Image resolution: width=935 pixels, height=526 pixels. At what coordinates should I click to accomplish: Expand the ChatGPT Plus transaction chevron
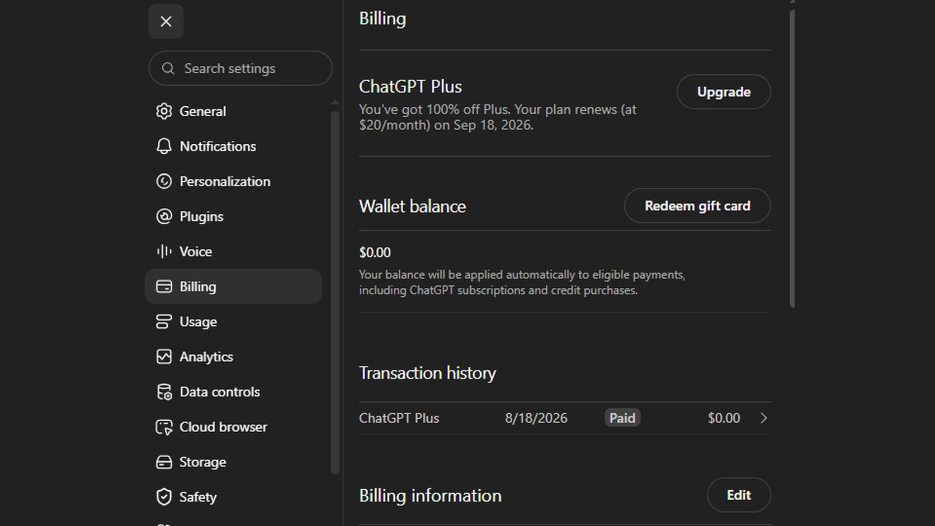click(x=763, y=418)
